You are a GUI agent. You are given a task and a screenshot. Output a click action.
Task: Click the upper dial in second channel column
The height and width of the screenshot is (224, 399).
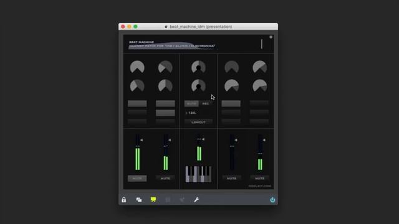click(x=165, y=67)
